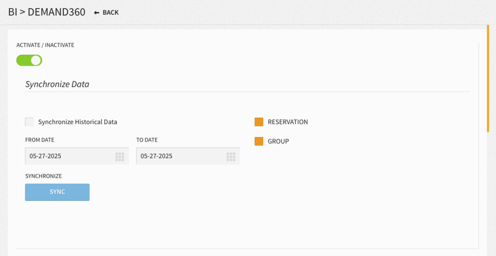This screenshot has height=256, width=496.
Task: Click the FROM DATE input field
Action: pyautogui.click(x=77, y=156)
